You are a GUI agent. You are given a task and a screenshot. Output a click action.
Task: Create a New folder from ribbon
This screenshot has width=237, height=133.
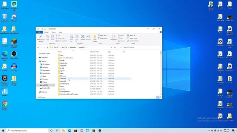pos(95,38)
